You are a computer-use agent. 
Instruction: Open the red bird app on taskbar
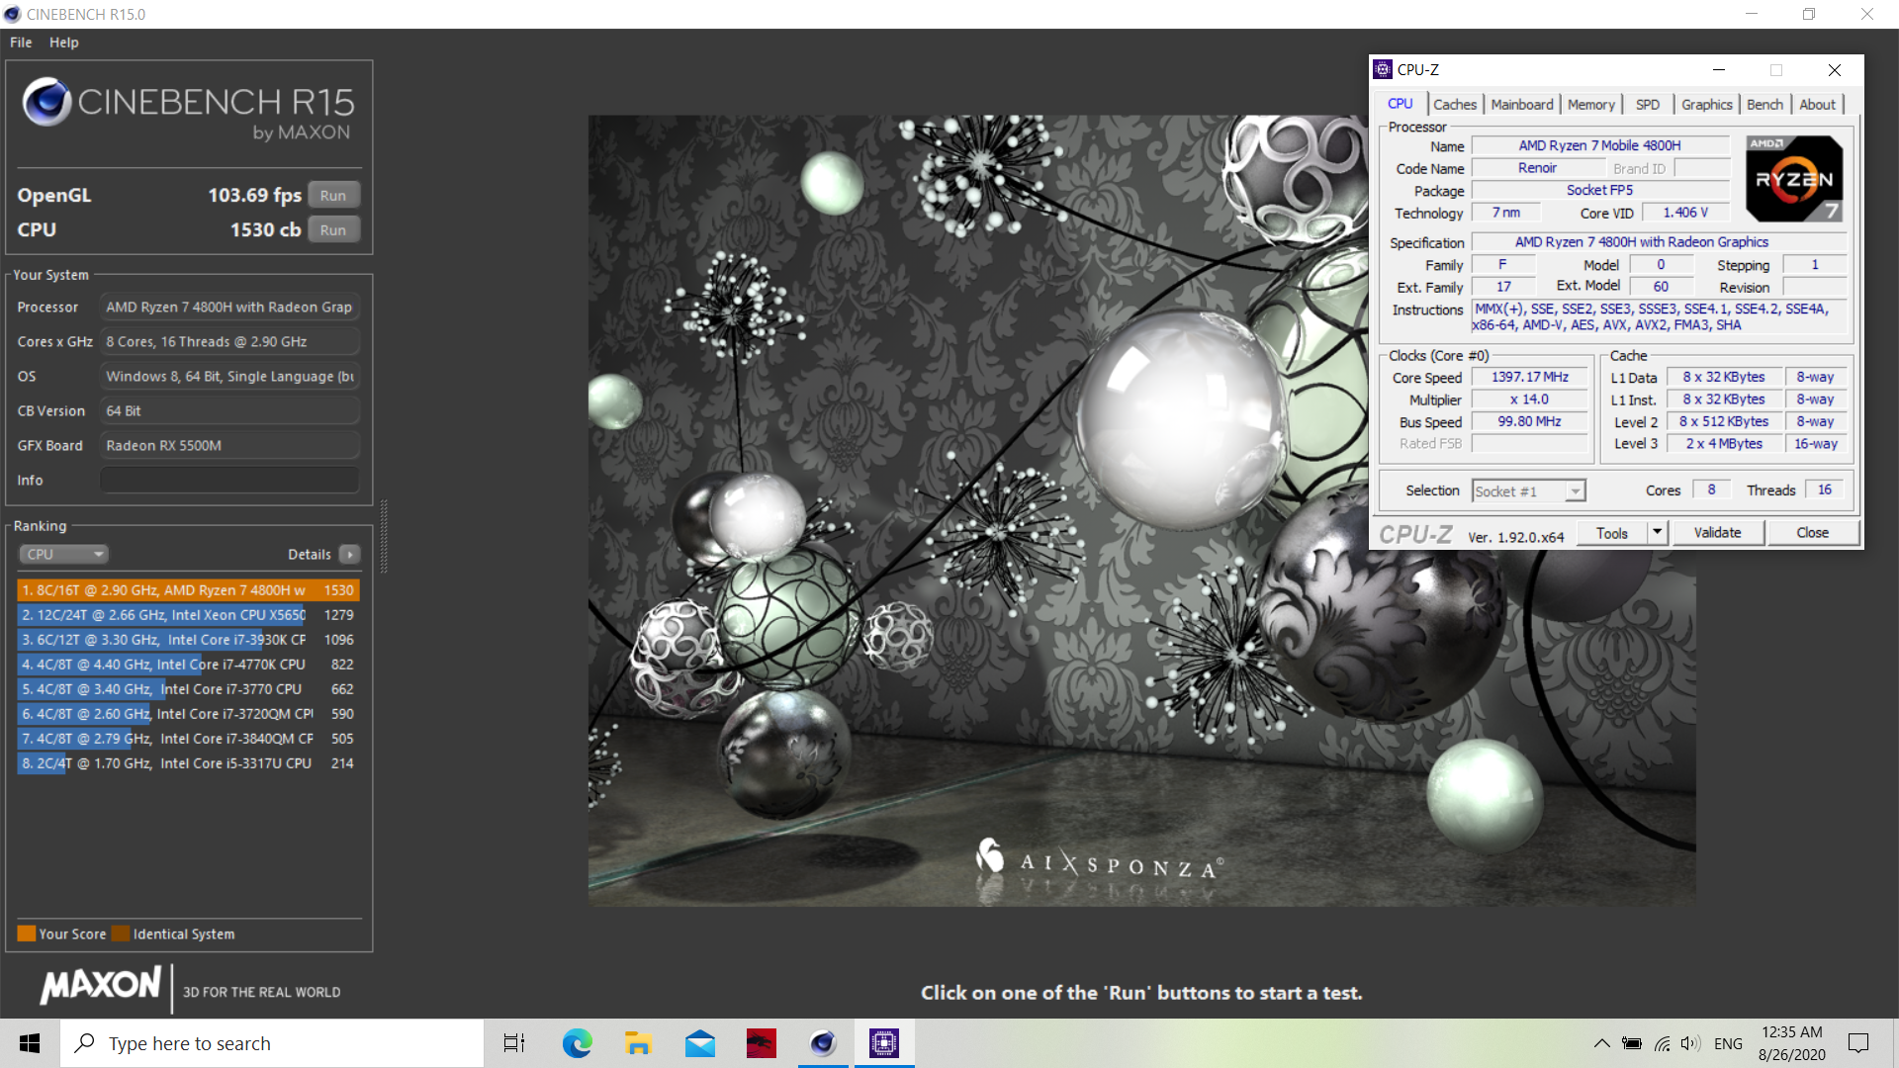pyautogui.click(x=762, y=1043)
